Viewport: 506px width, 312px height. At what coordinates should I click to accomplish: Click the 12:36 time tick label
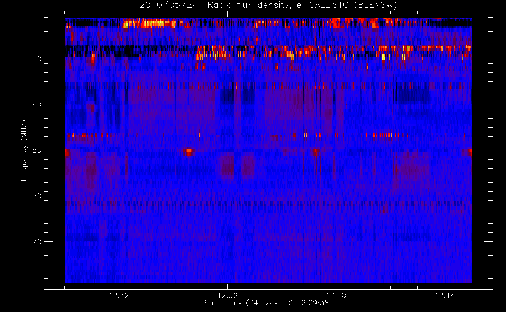click(227, 295)
